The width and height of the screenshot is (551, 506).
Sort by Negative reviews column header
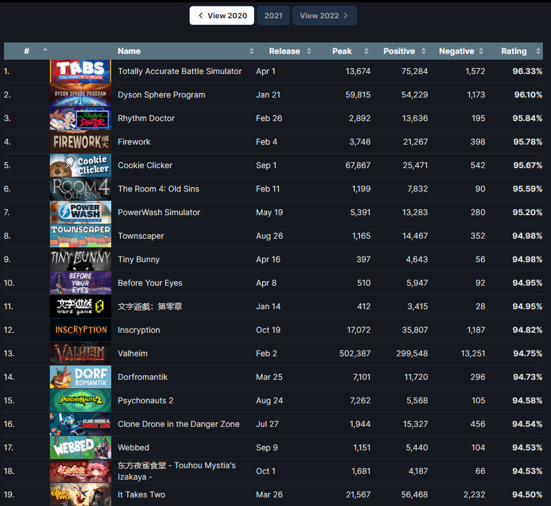coord(456,51)
